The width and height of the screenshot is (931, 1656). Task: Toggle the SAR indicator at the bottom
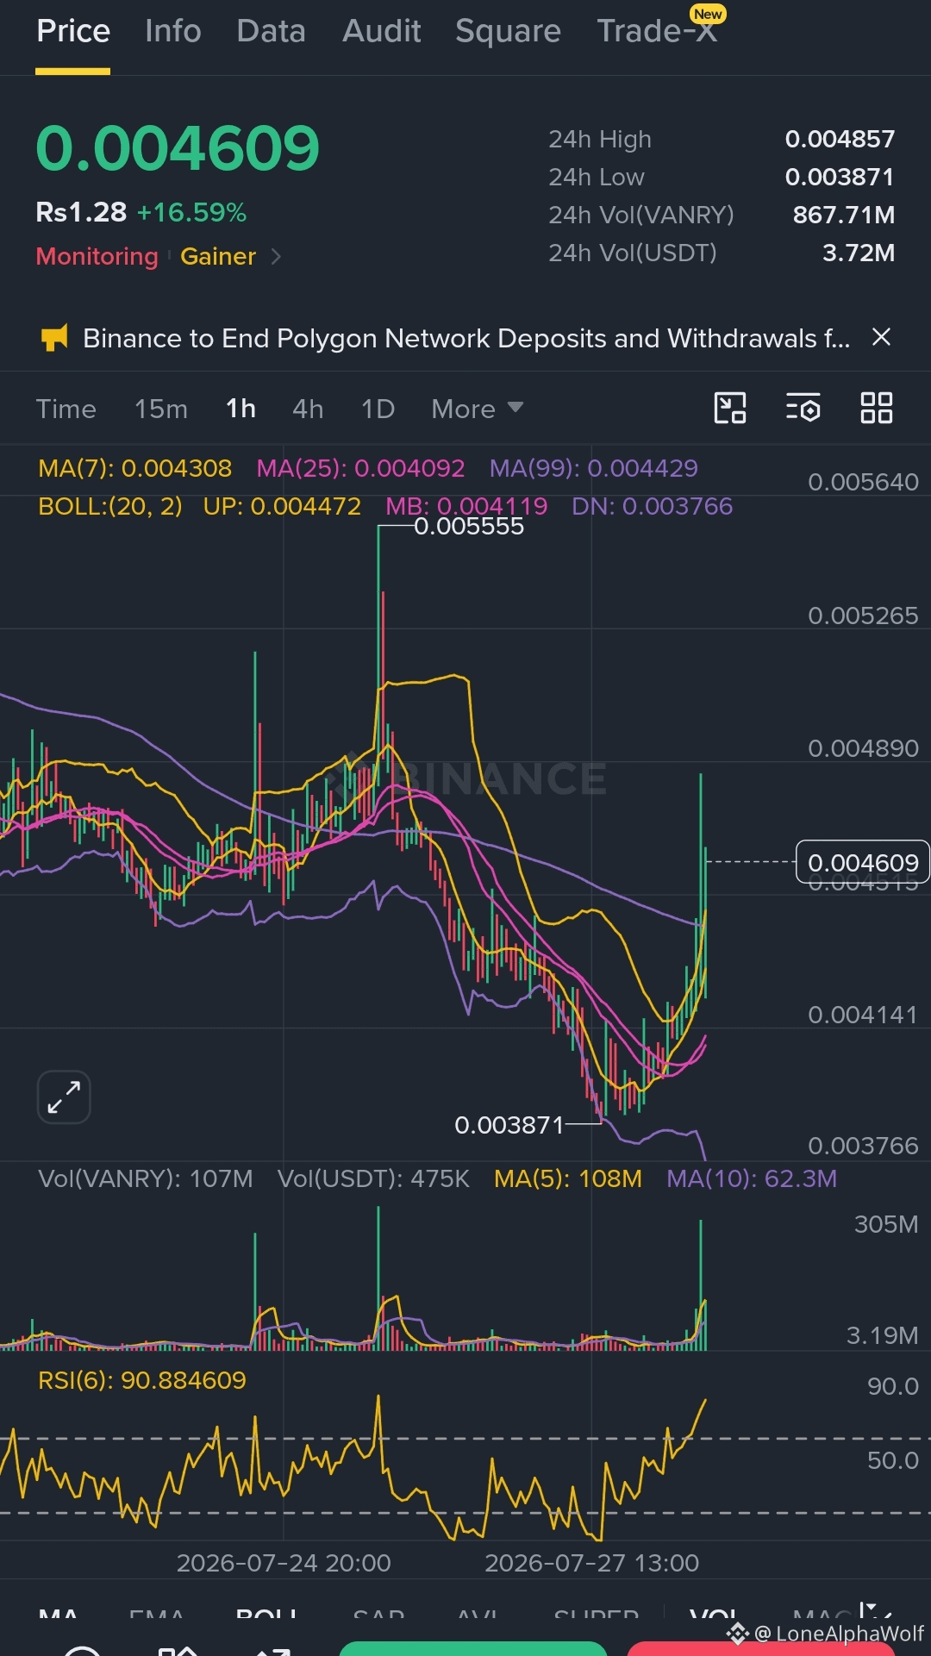click(379, 1615)
